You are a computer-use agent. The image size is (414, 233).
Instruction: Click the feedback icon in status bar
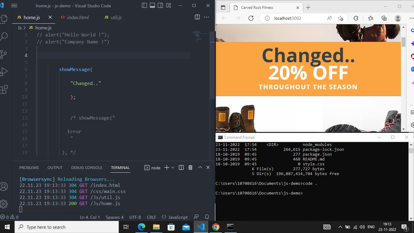pos(196,217)
